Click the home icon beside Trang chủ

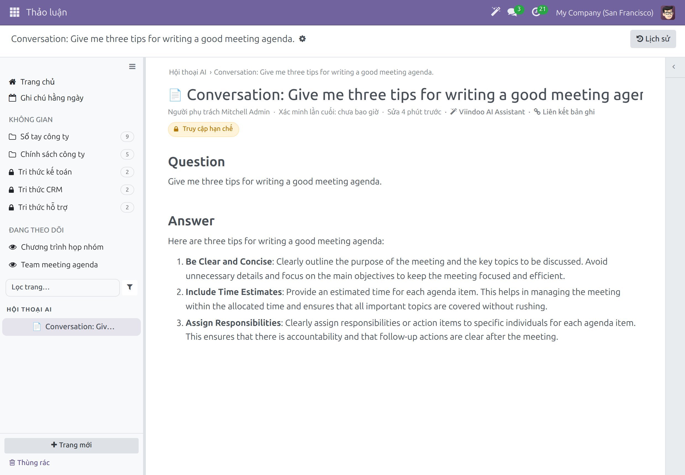coord(12,82)
